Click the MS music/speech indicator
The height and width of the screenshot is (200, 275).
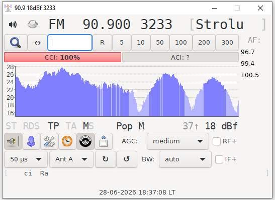pos(88,126)
